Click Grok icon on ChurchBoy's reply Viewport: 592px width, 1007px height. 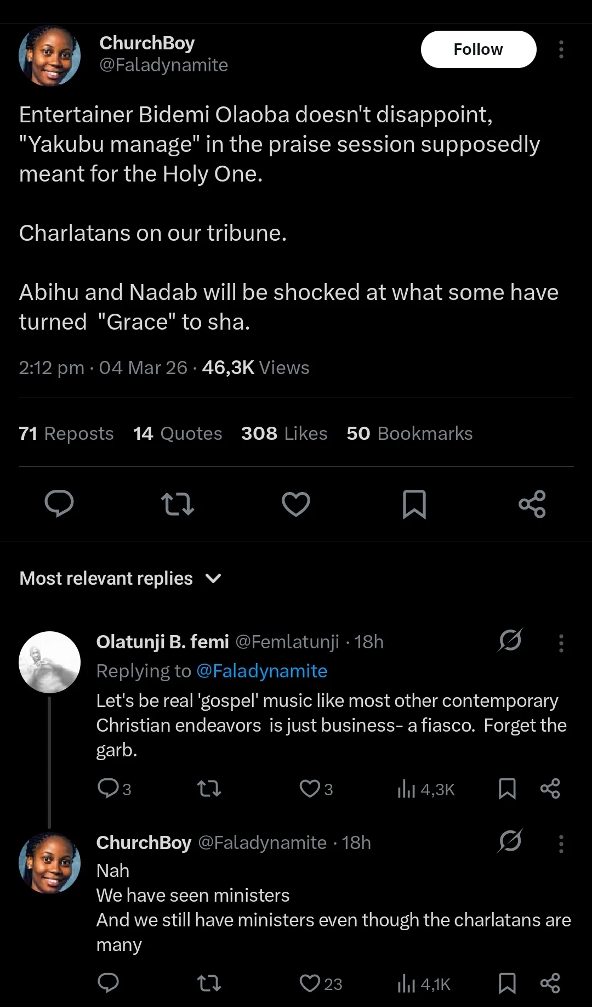[510, 841]
